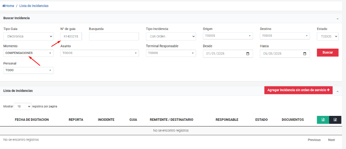Go to Next page

tap(332, 140)
